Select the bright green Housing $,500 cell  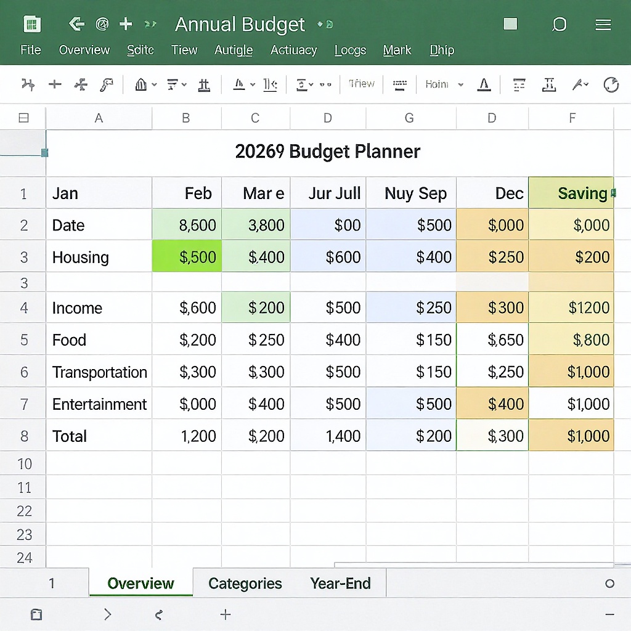pos(187,256)
